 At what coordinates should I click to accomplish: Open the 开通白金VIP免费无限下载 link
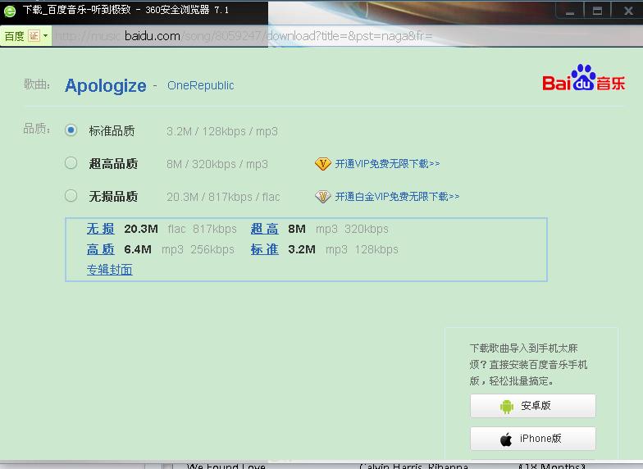[397, 197]
